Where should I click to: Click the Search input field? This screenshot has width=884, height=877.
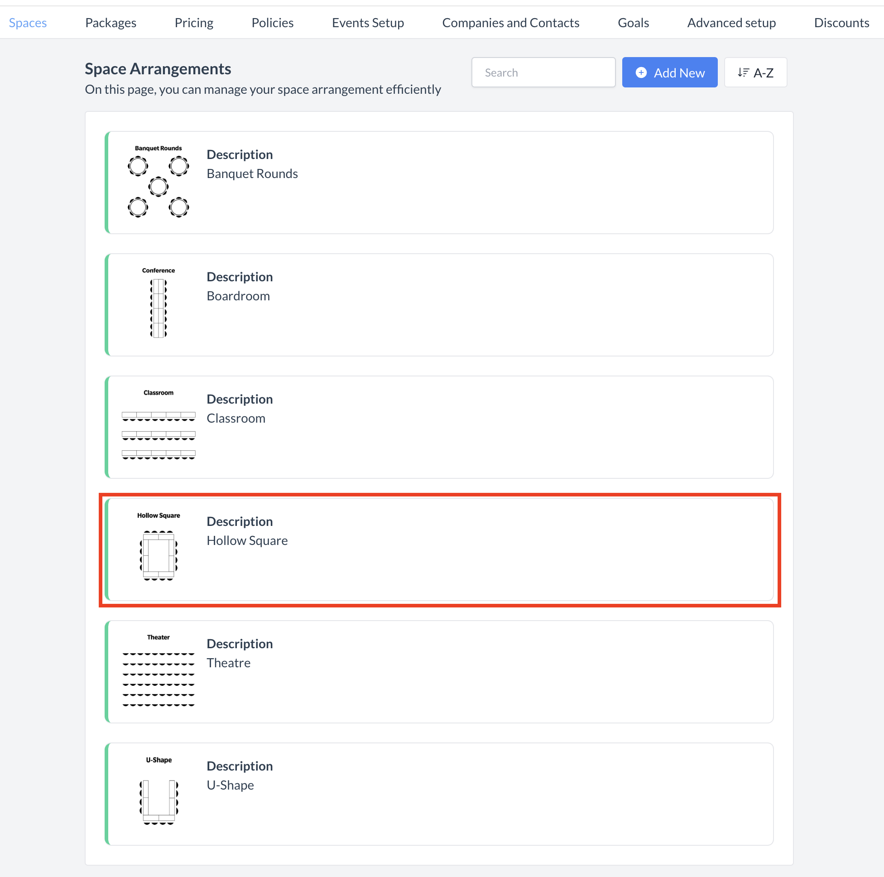click(543, 73)
